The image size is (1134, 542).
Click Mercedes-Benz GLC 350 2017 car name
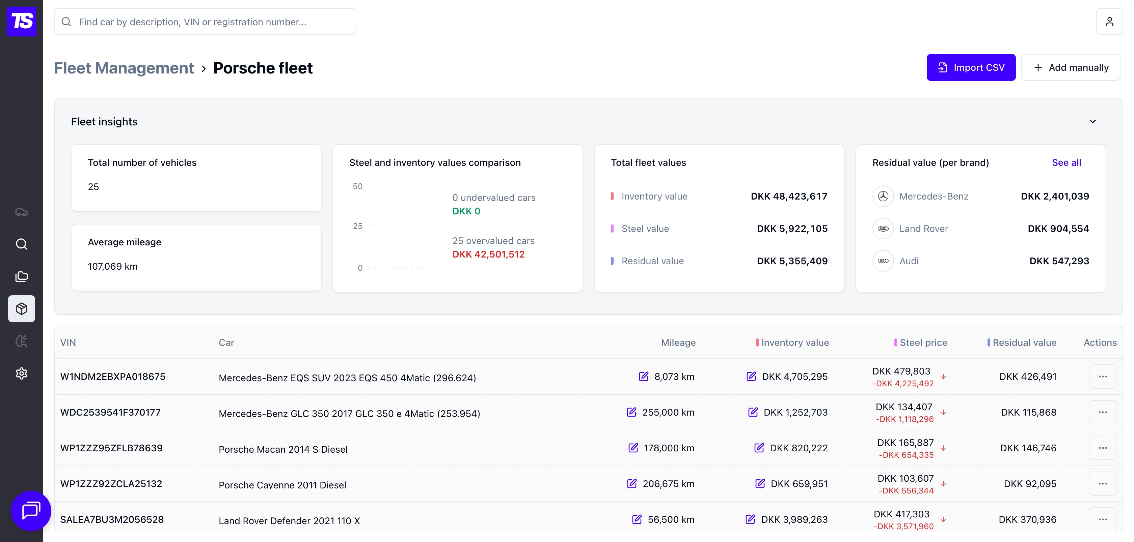[x=349, y=413]
